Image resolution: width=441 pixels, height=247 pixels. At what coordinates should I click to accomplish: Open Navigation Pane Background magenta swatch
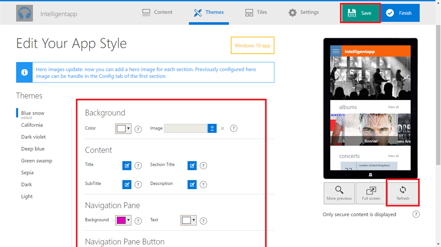[x=121, y=220]
